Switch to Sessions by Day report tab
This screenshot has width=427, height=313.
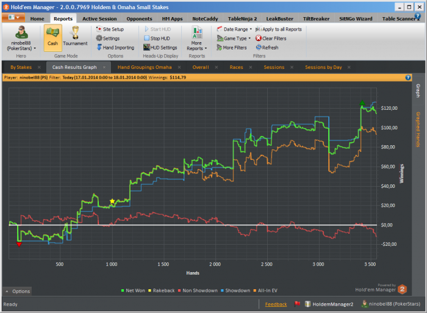tap(323, 67)
